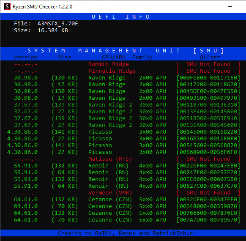
Task: Minimize the Ryzen SMU Checker window
Action: click(230, 7)
